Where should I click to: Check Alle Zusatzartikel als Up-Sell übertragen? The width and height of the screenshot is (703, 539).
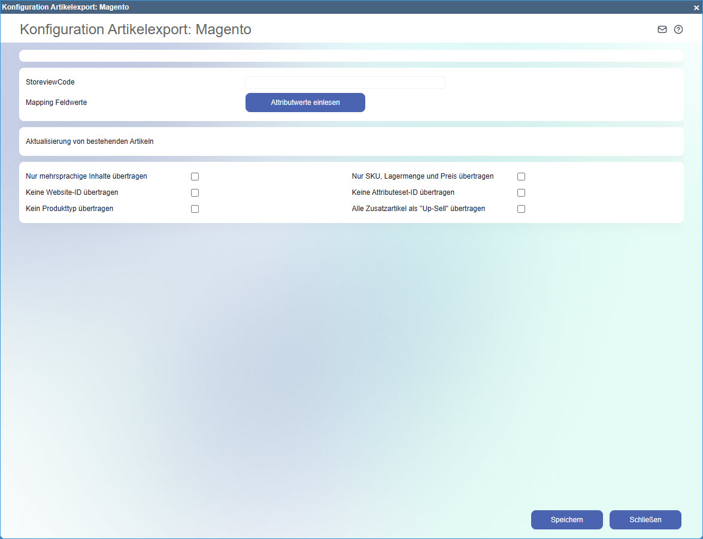521,209
